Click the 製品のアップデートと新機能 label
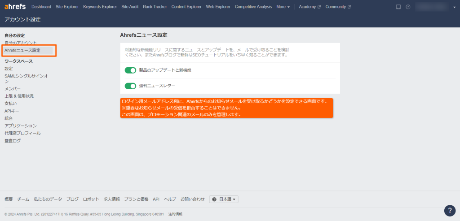This screenshot has width=460, height=221. tap(165, 70)
